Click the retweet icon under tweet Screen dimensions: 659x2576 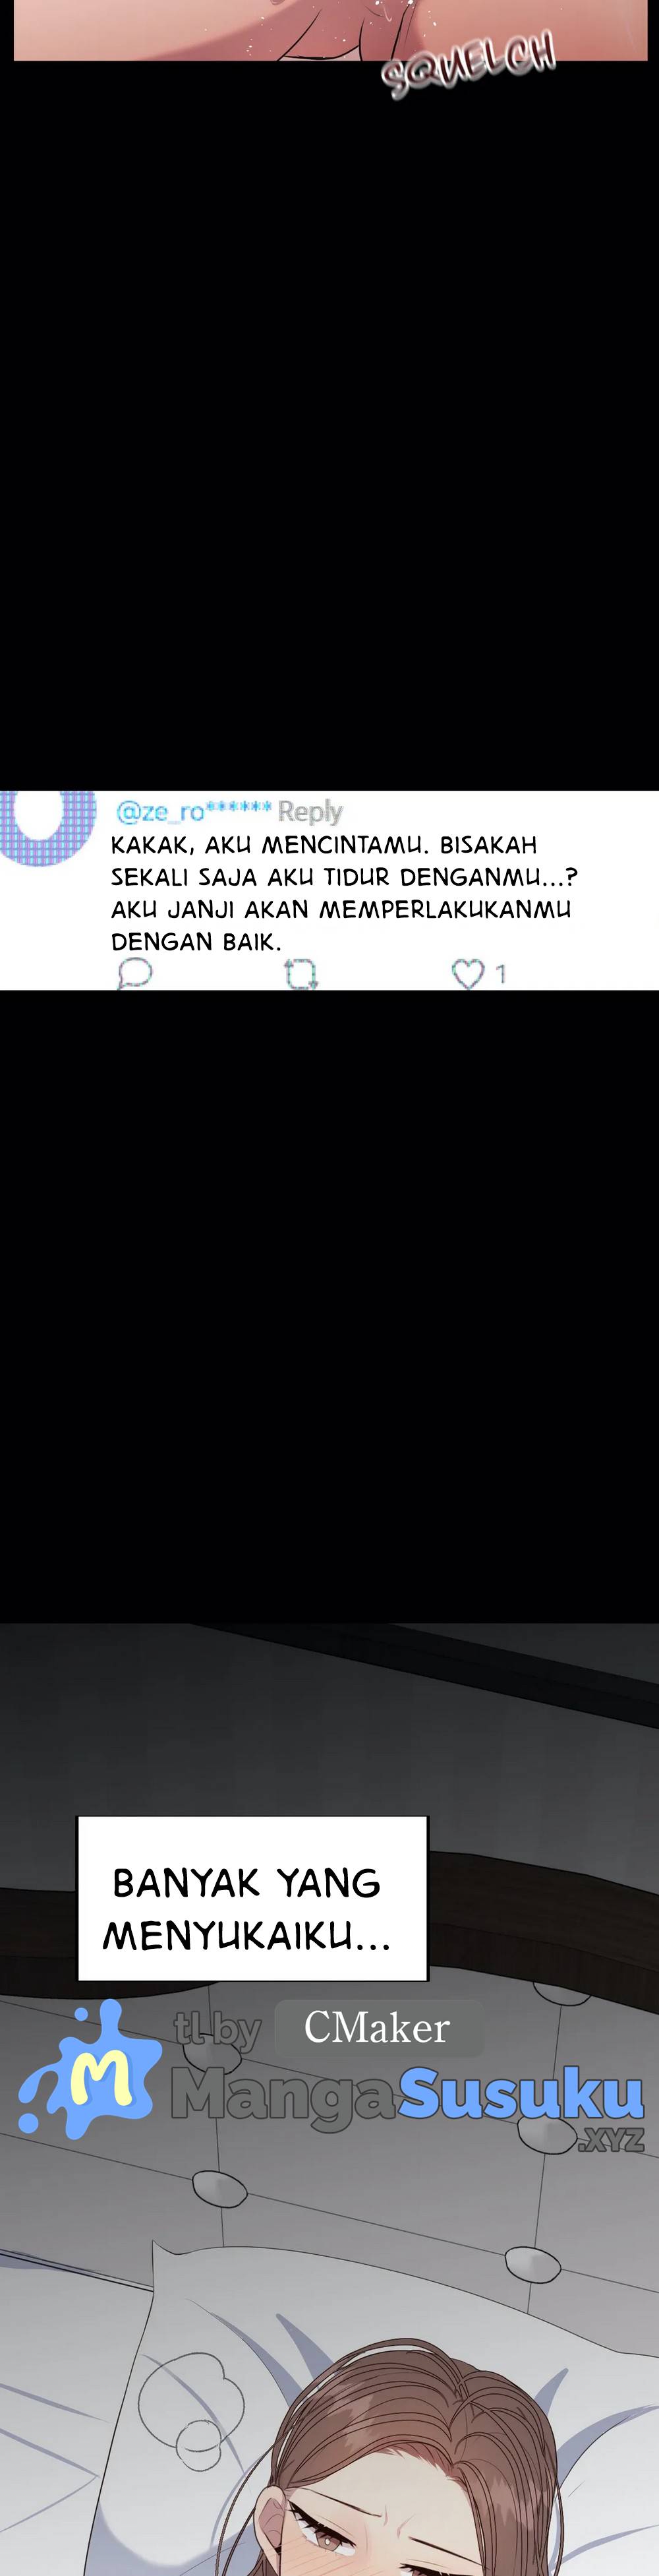(301, 973)
